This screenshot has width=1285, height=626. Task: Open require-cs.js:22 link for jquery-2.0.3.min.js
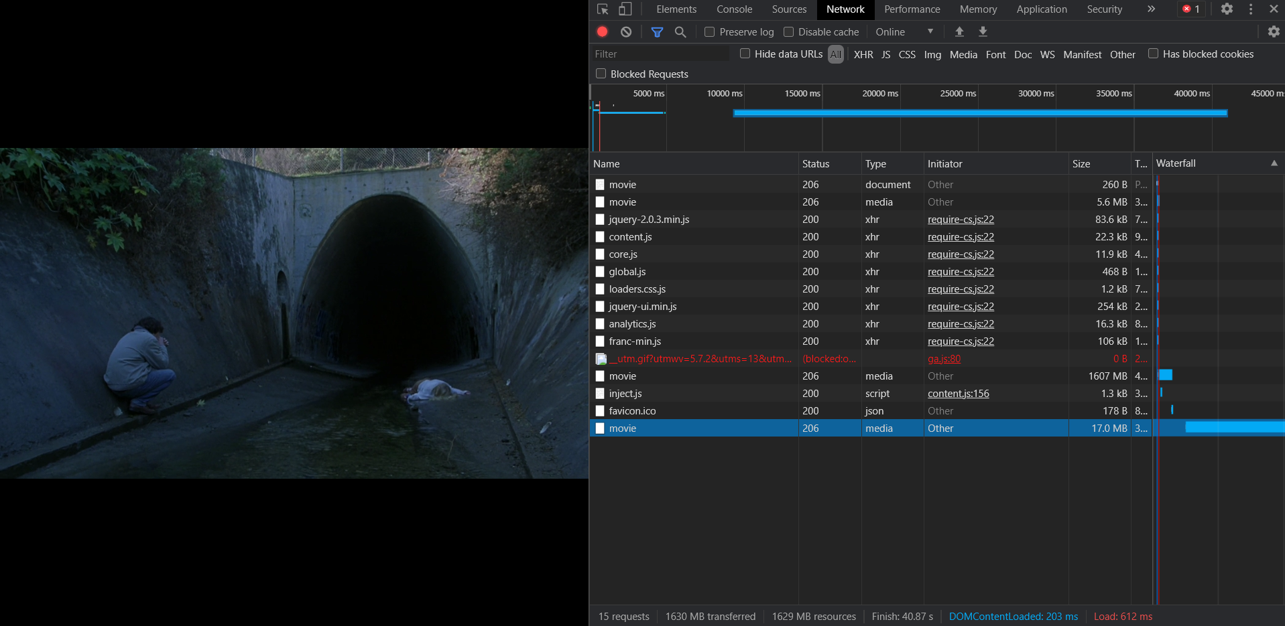(961, 220)
